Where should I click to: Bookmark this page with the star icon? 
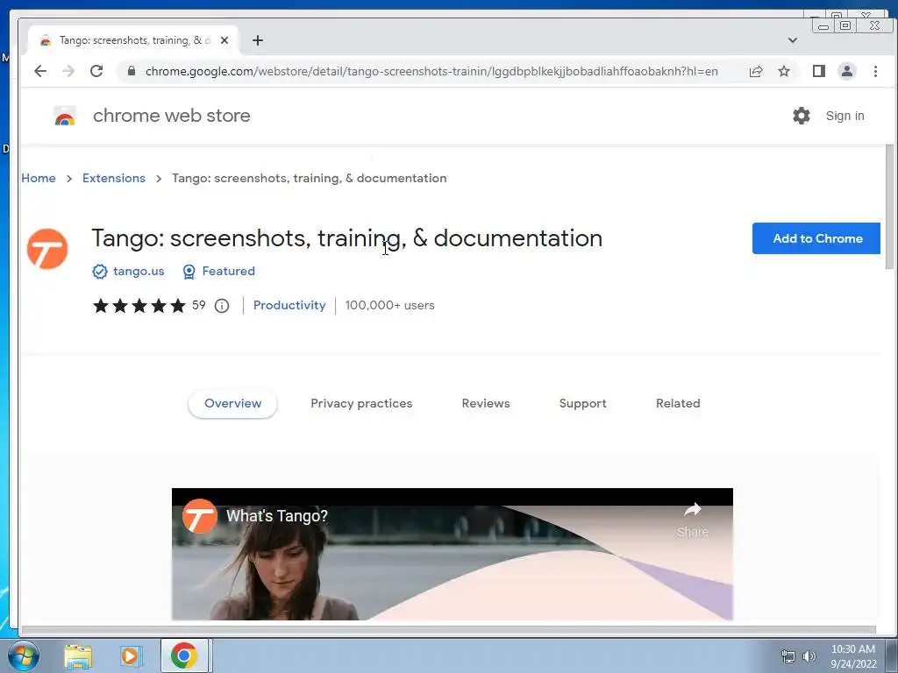coord(784,71)
